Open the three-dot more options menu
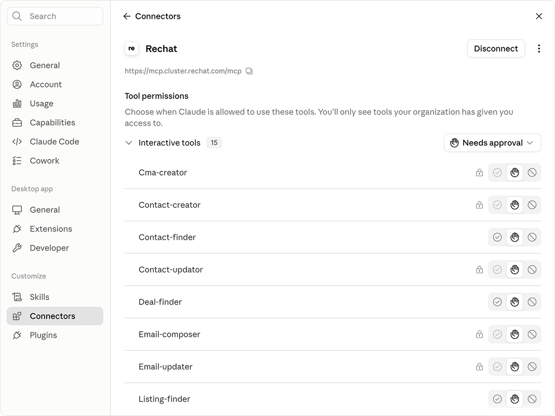 pos(539,49)
